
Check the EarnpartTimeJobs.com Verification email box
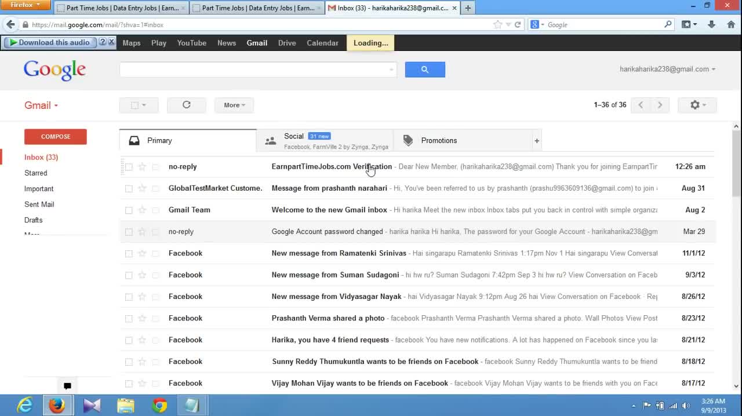[x=129, y=167]
